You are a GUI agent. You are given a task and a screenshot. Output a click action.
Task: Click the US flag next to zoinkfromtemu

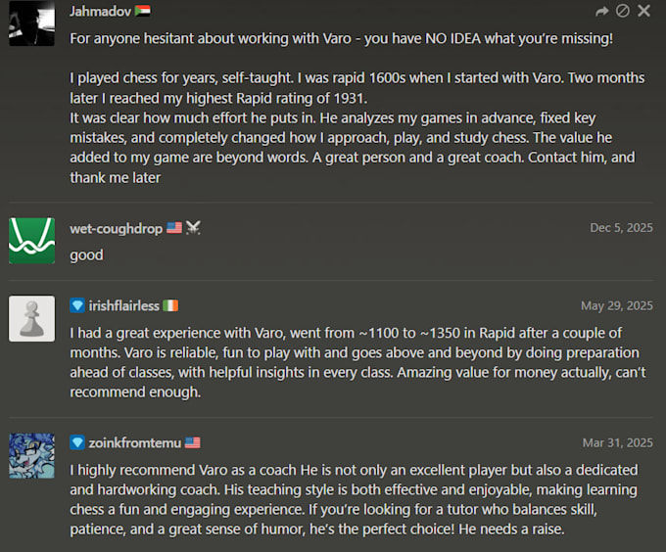coord(192,442)
